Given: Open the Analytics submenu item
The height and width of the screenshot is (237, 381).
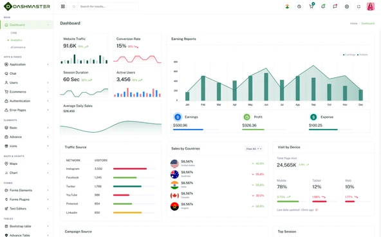Looking at the screenshot, I should pos(16,40).
